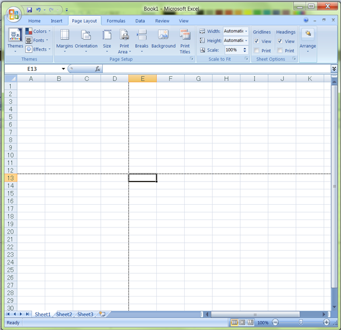Open the Height dropdown
The image size is (341, 330).
(246, 41)
